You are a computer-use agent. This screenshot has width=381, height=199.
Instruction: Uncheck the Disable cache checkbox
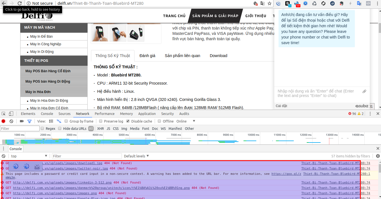point(128,121)
